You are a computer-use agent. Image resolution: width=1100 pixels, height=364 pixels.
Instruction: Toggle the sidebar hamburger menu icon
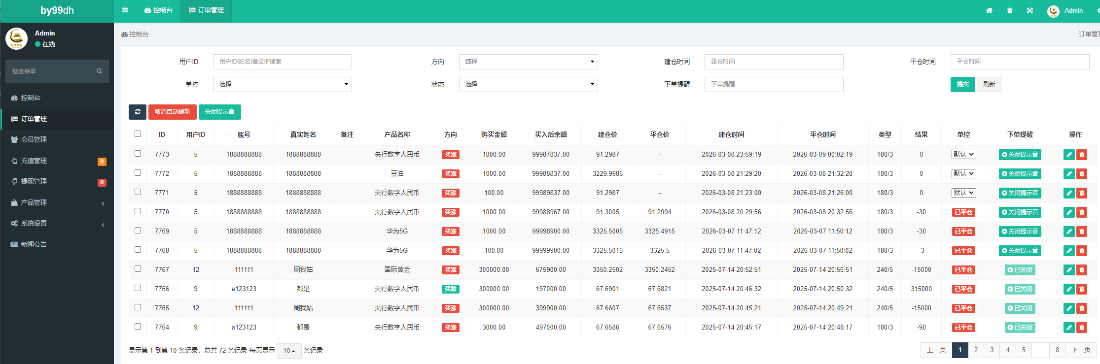pos(125,10)
